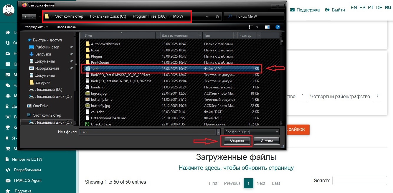Screen dimensions: 393x193
Task: Click the star icon beside Подписка
Action: click(8, 191)
